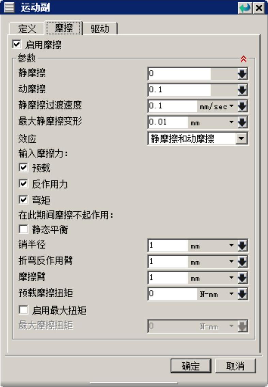Screen dimensions: 268x387
Task: Click the 确定 button
Action: [191, 366]
